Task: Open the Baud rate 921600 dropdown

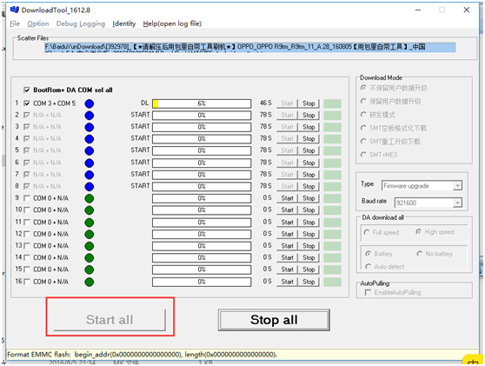Action: pos(457,203)
